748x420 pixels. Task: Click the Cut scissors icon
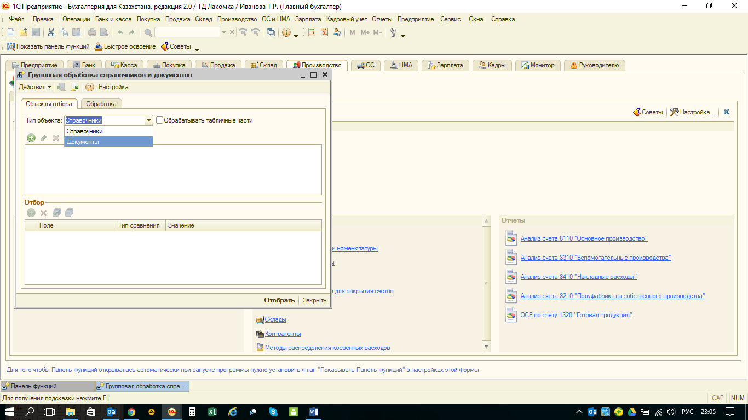(x=51, y=32)
